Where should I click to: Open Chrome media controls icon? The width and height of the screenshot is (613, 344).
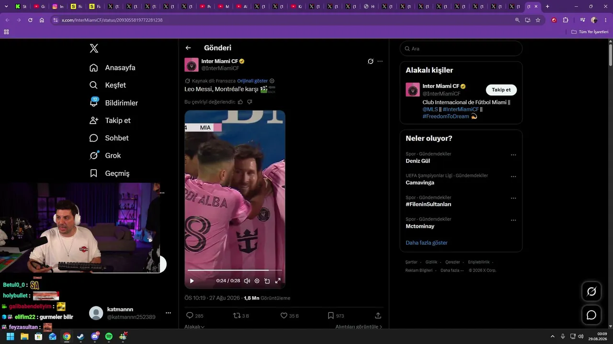tap(583, 20)
